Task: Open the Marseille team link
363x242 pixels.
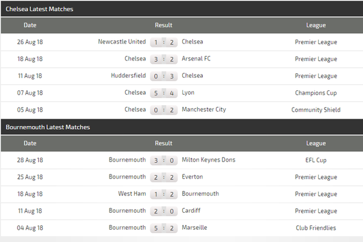Action: (x=194, y=227)
